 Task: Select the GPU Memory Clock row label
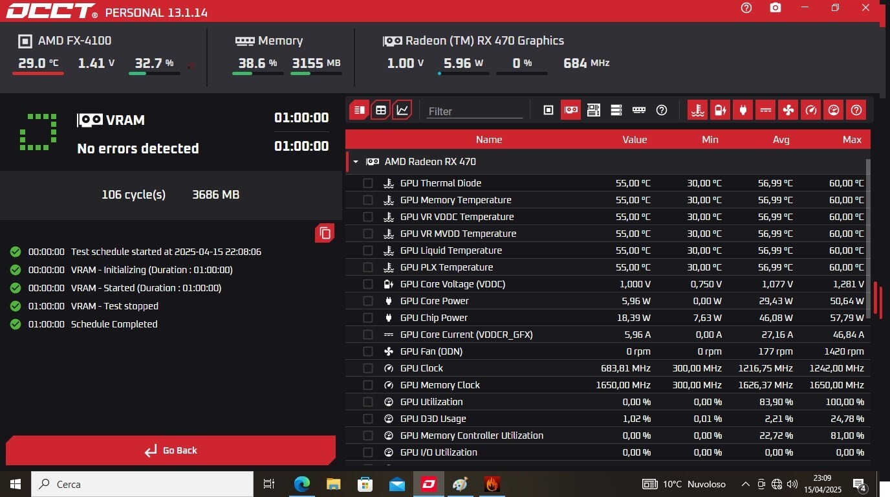(440, 385)
